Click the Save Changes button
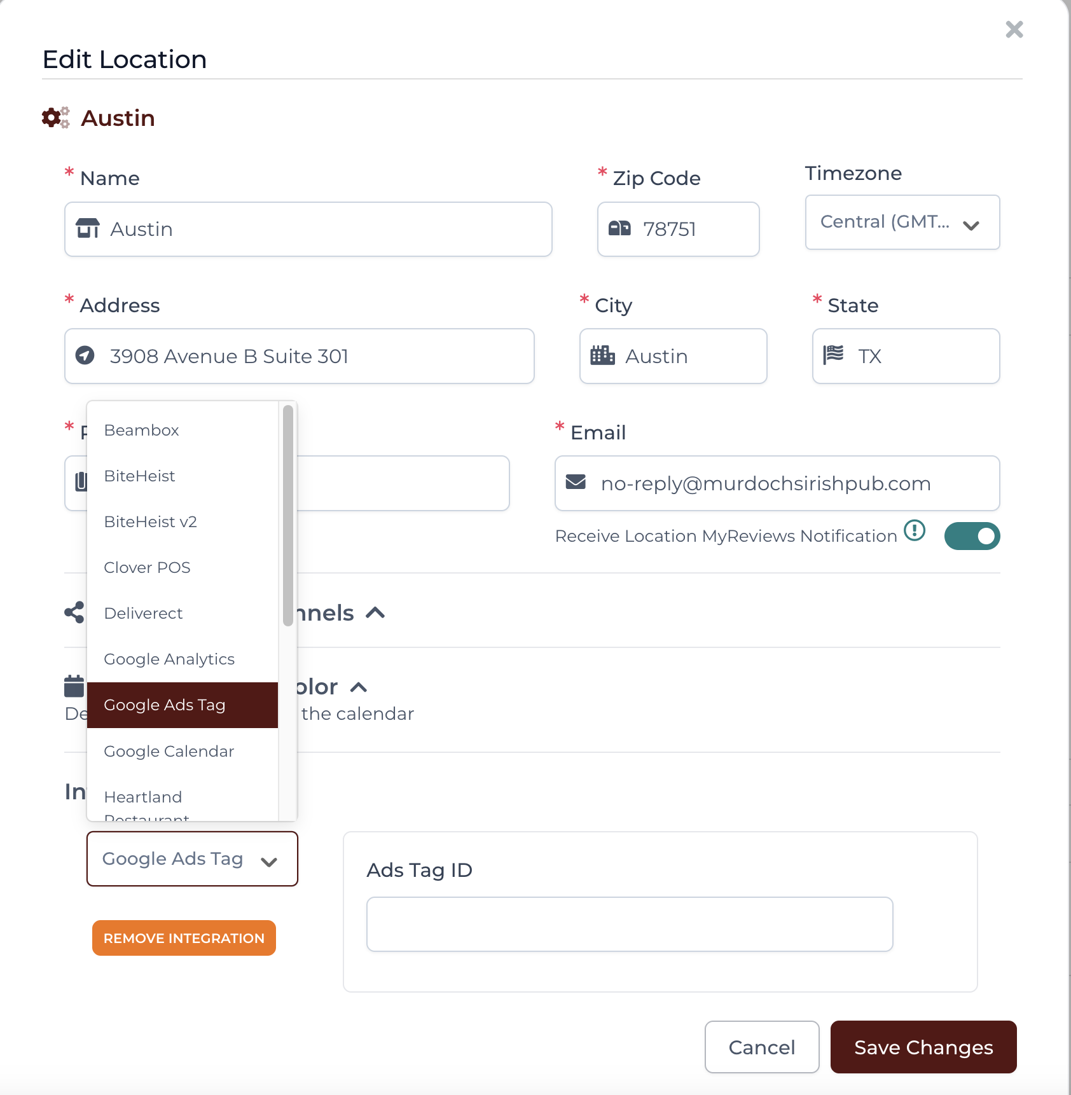The width and height of the screenshot is (1071, 1095). [923, 1047]
